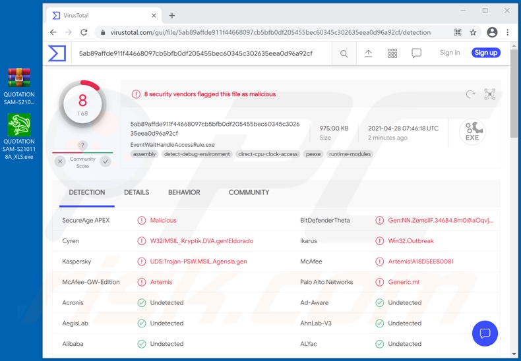Click the EXE file type icon
This screenshot has width=521, height=361.
(x=472, y=132)
